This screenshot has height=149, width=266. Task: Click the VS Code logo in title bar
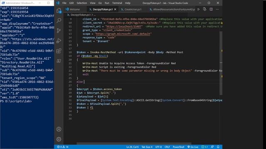(58, 3)
